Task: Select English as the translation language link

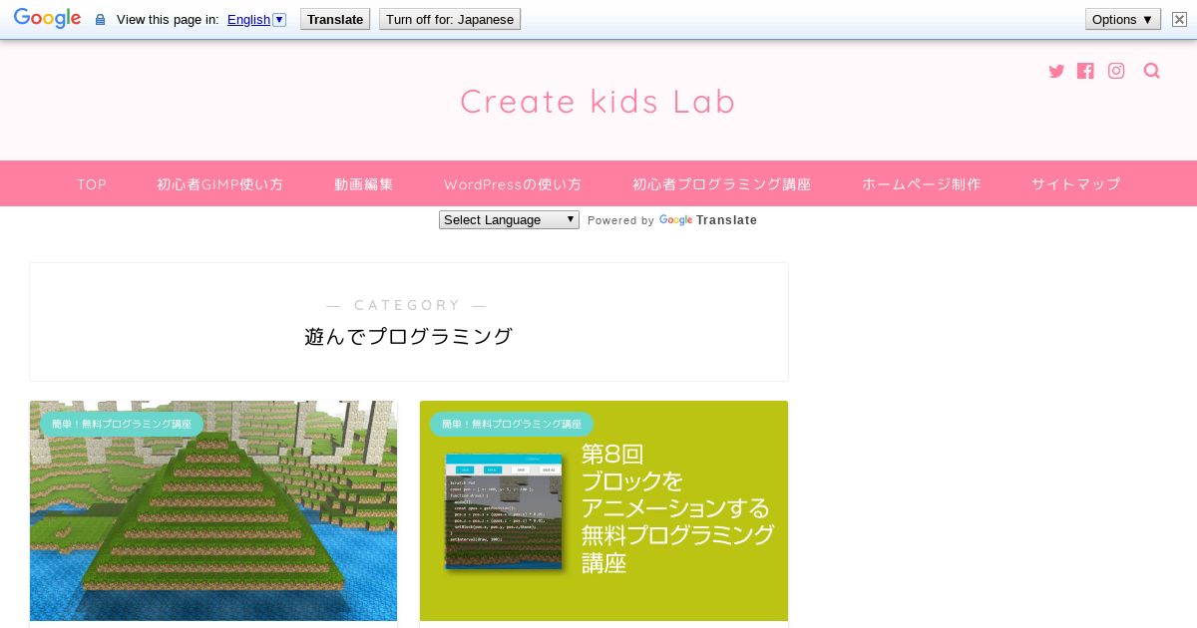Action: coord(248,19)
